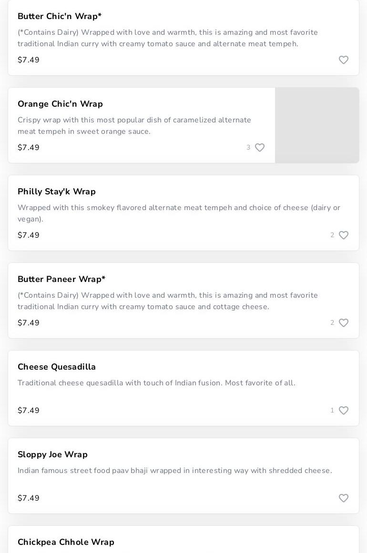Click Butter Paneer Wrap $7.49 price
The height and width of the screenshot is (553, 367).
click(29, 323)
